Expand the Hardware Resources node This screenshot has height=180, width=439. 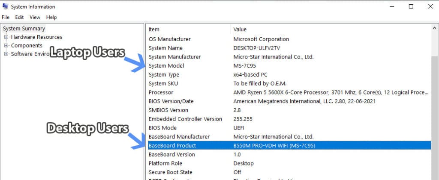(6, 37)
